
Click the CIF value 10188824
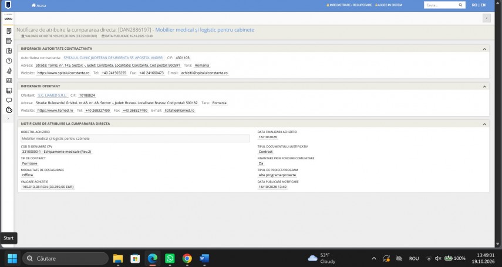click(87, 95)
